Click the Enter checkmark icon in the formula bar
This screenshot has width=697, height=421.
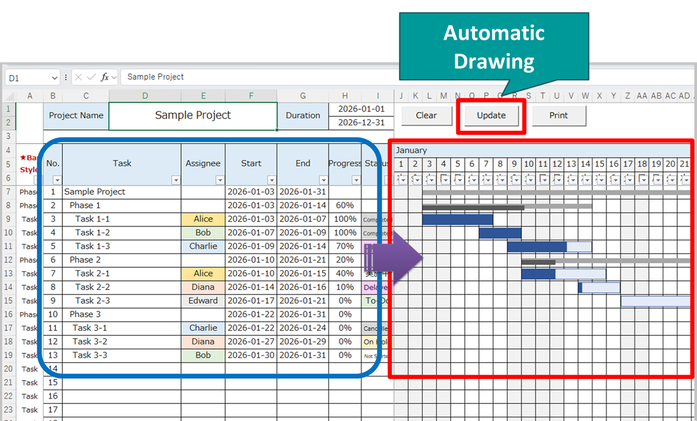(90, 77)
